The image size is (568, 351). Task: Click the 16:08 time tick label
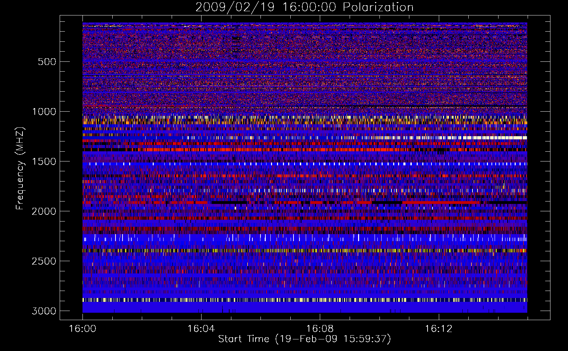(x=320, y=329)
